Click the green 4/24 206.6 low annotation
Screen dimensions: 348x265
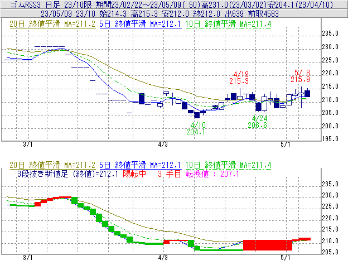point(258,122)
